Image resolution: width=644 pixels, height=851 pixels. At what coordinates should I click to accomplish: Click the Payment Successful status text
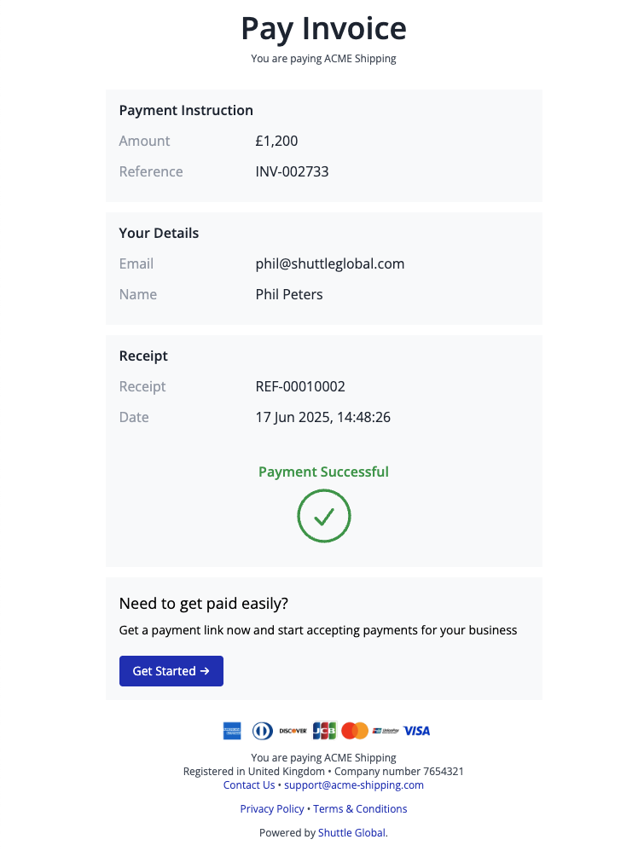coord(323,472)
